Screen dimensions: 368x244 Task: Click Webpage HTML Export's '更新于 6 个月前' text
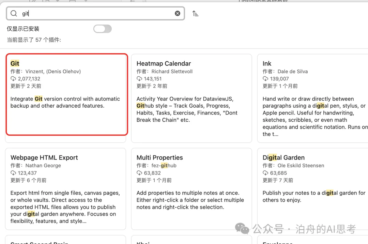(28, 180)
